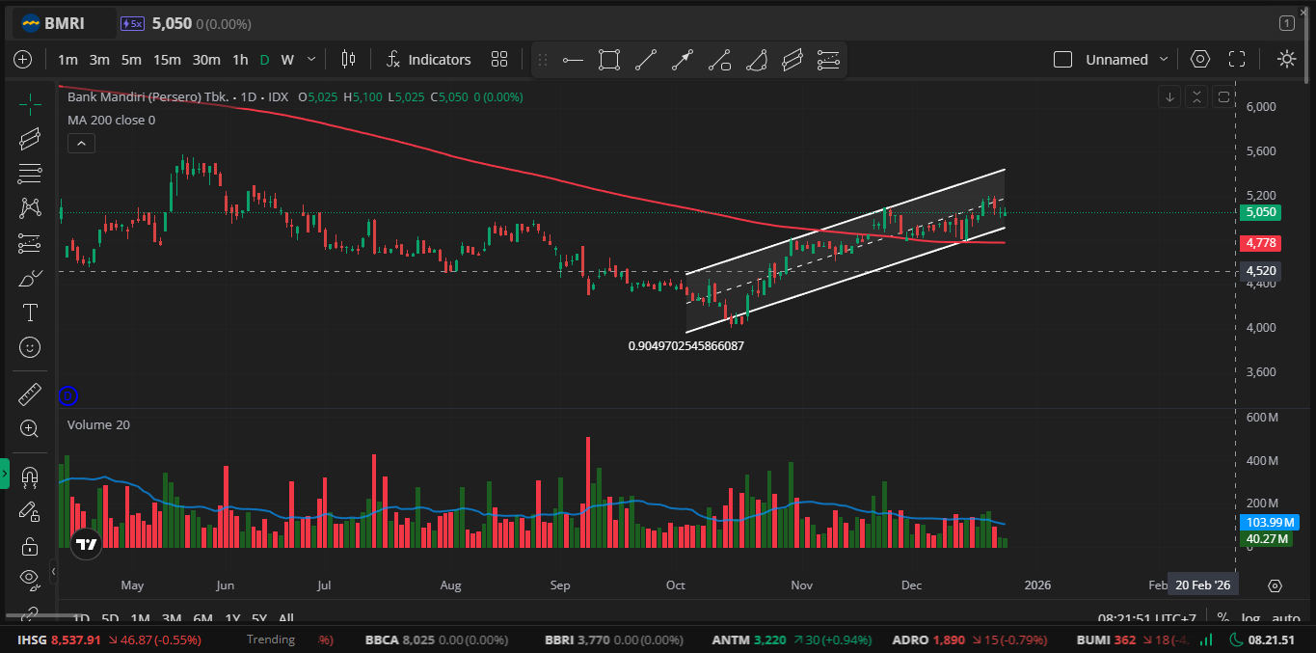The height and width of the screenshot is (653, 1316).
Task: Collapse the chart pane
Action: pyautogui.click(x=1196, y=96)
